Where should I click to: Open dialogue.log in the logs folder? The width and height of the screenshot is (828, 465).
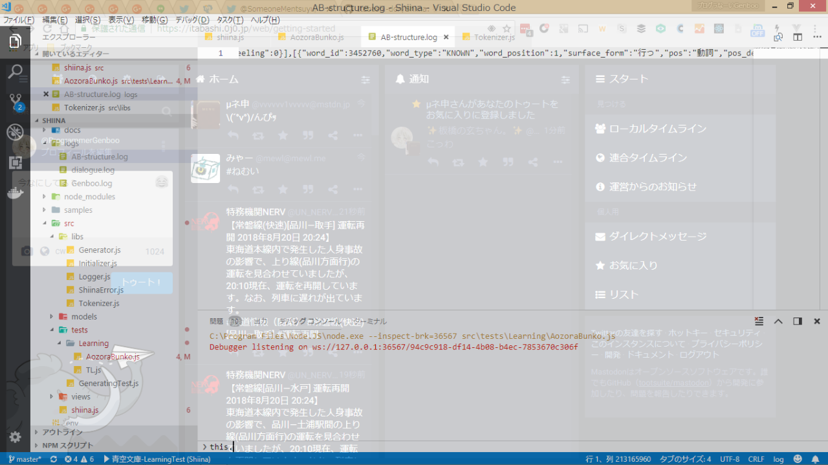click(x=93, y=170)
